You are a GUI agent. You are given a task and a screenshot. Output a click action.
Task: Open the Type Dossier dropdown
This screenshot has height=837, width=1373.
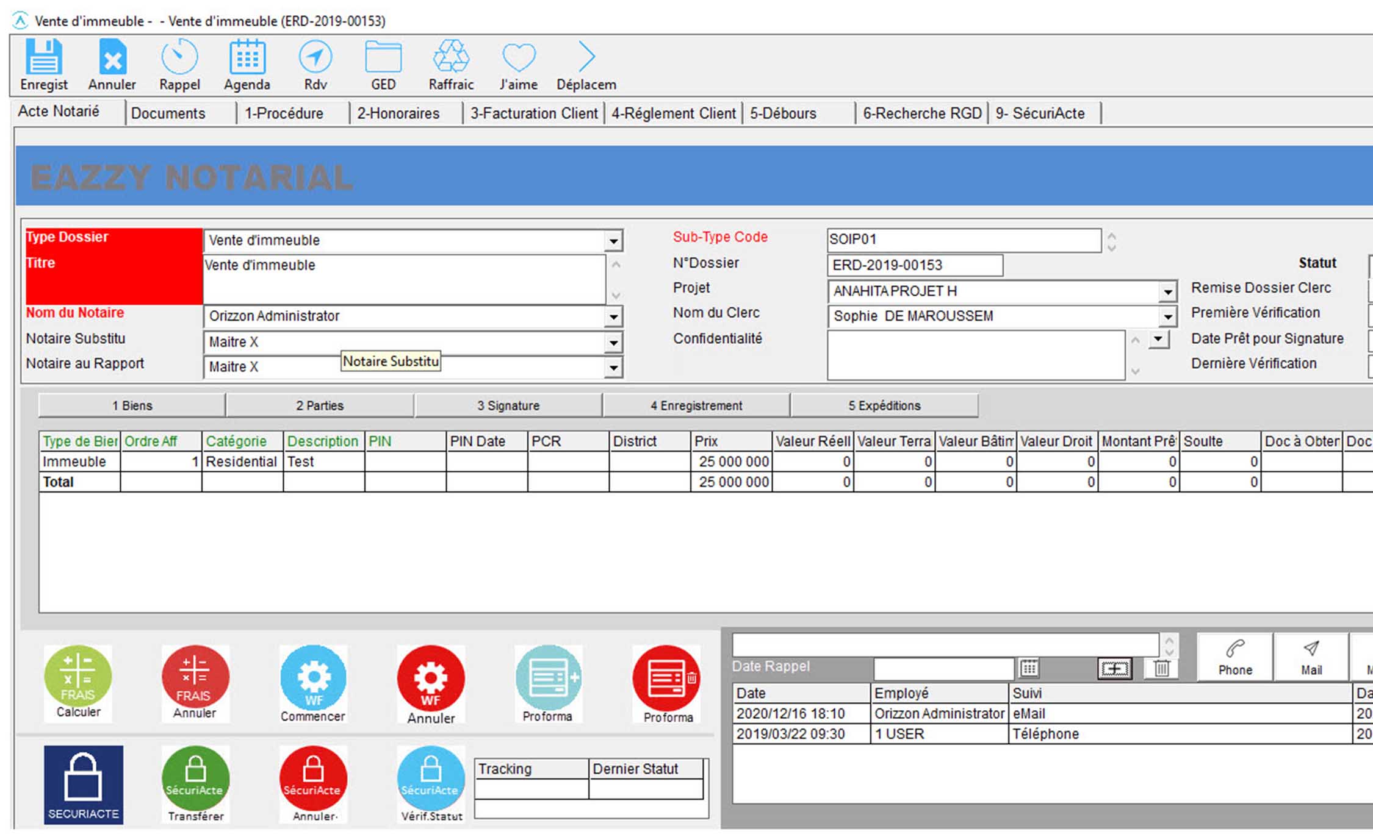[x=613, y=241]
